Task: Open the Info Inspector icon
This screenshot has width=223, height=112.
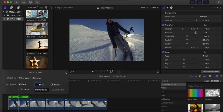Action: click(x=171, y=8)
